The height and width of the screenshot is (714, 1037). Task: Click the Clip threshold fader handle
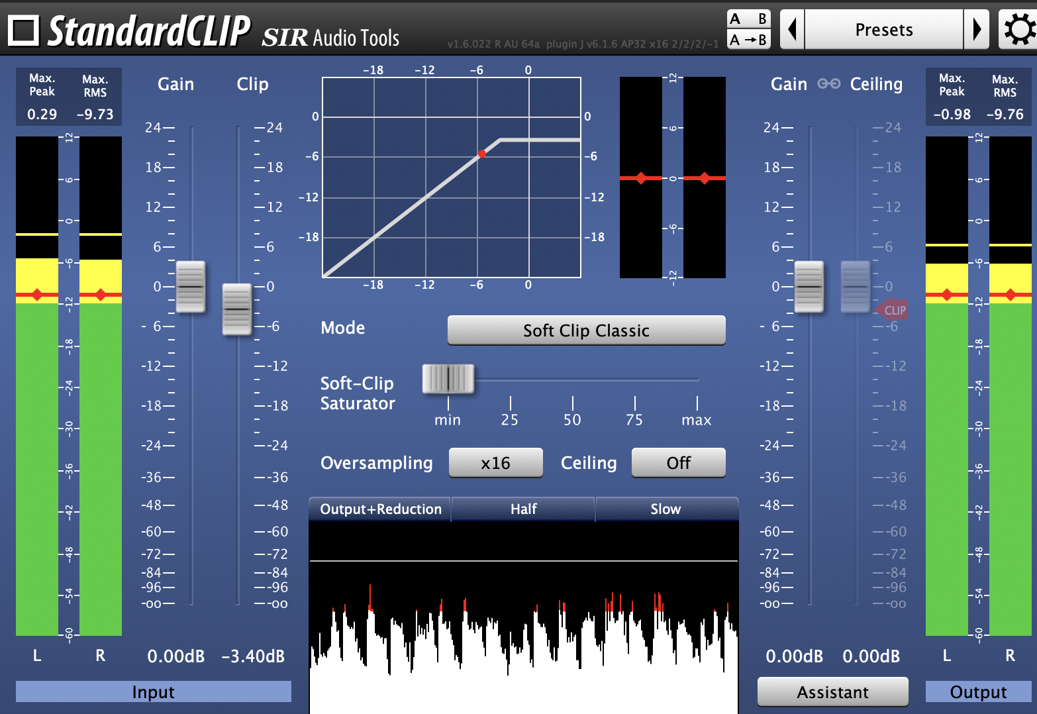click(x=237, y=309)
